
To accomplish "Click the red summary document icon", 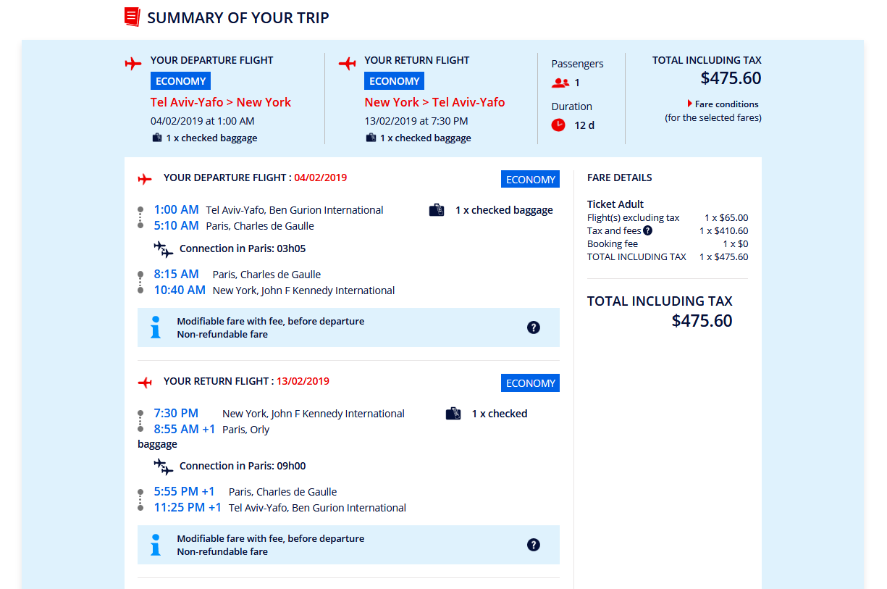I will [x=132, y=17].
